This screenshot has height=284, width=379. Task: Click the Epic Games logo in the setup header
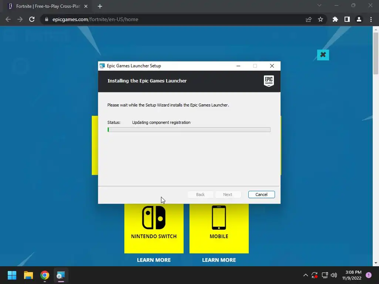coord(269,81)
